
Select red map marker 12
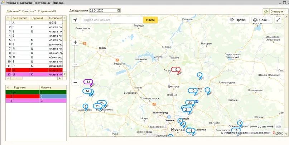(176, 70)
